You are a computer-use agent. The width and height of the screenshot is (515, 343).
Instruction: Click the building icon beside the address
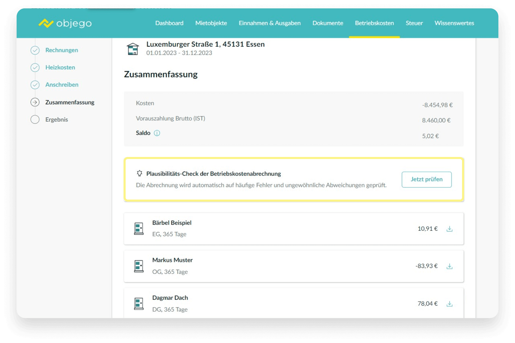[x=133, y=49]
